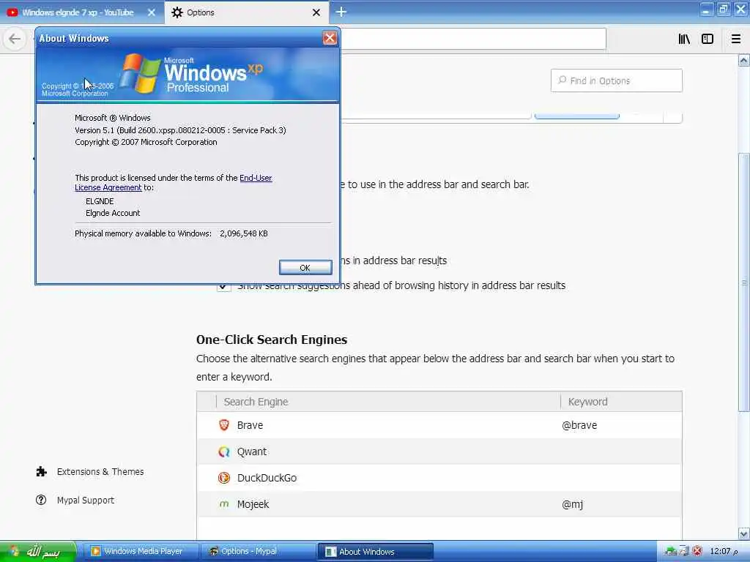Click the @mj keyword cell
The image size is (750, 562).
(572, 504)
